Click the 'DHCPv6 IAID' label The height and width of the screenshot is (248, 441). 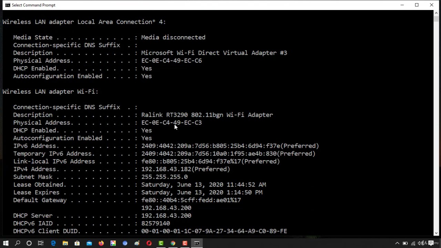[33, 223]
